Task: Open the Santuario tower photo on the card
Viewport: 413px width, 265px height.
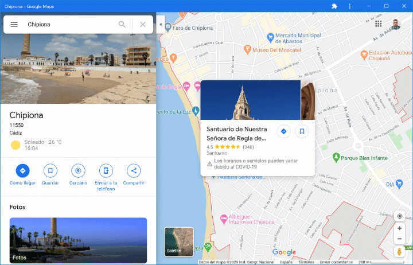Action: point(251,100)
